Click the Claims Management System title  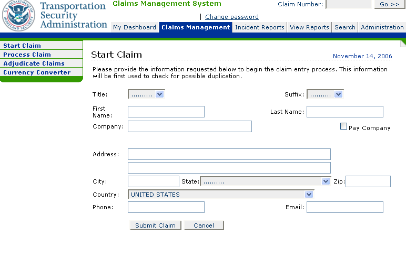tap(167, 4)
